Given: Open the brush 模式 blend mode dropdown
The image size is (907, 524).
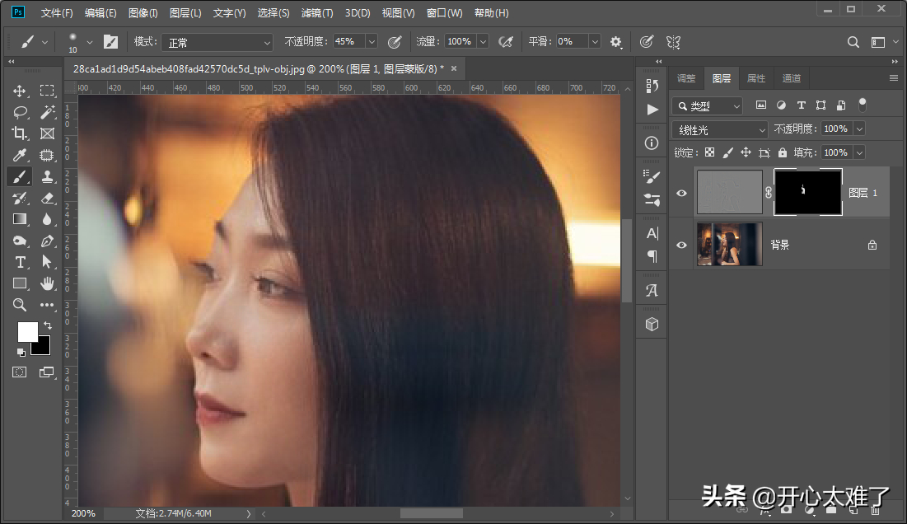Looking at the screenshot, I should pos(217,42).
